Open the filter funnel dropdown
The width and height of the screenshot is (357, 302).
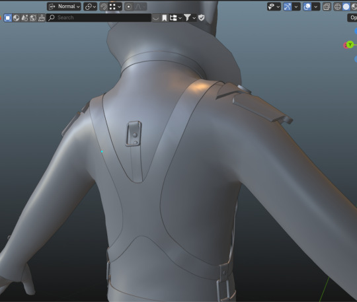(190, 18)
